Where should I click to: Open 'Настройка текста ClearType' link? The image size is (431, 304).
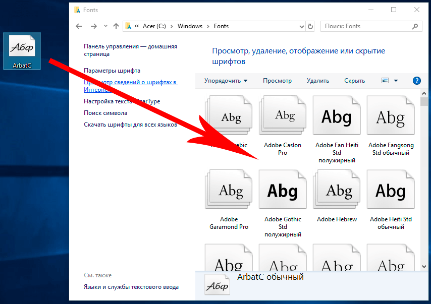(x=122, y=101)
